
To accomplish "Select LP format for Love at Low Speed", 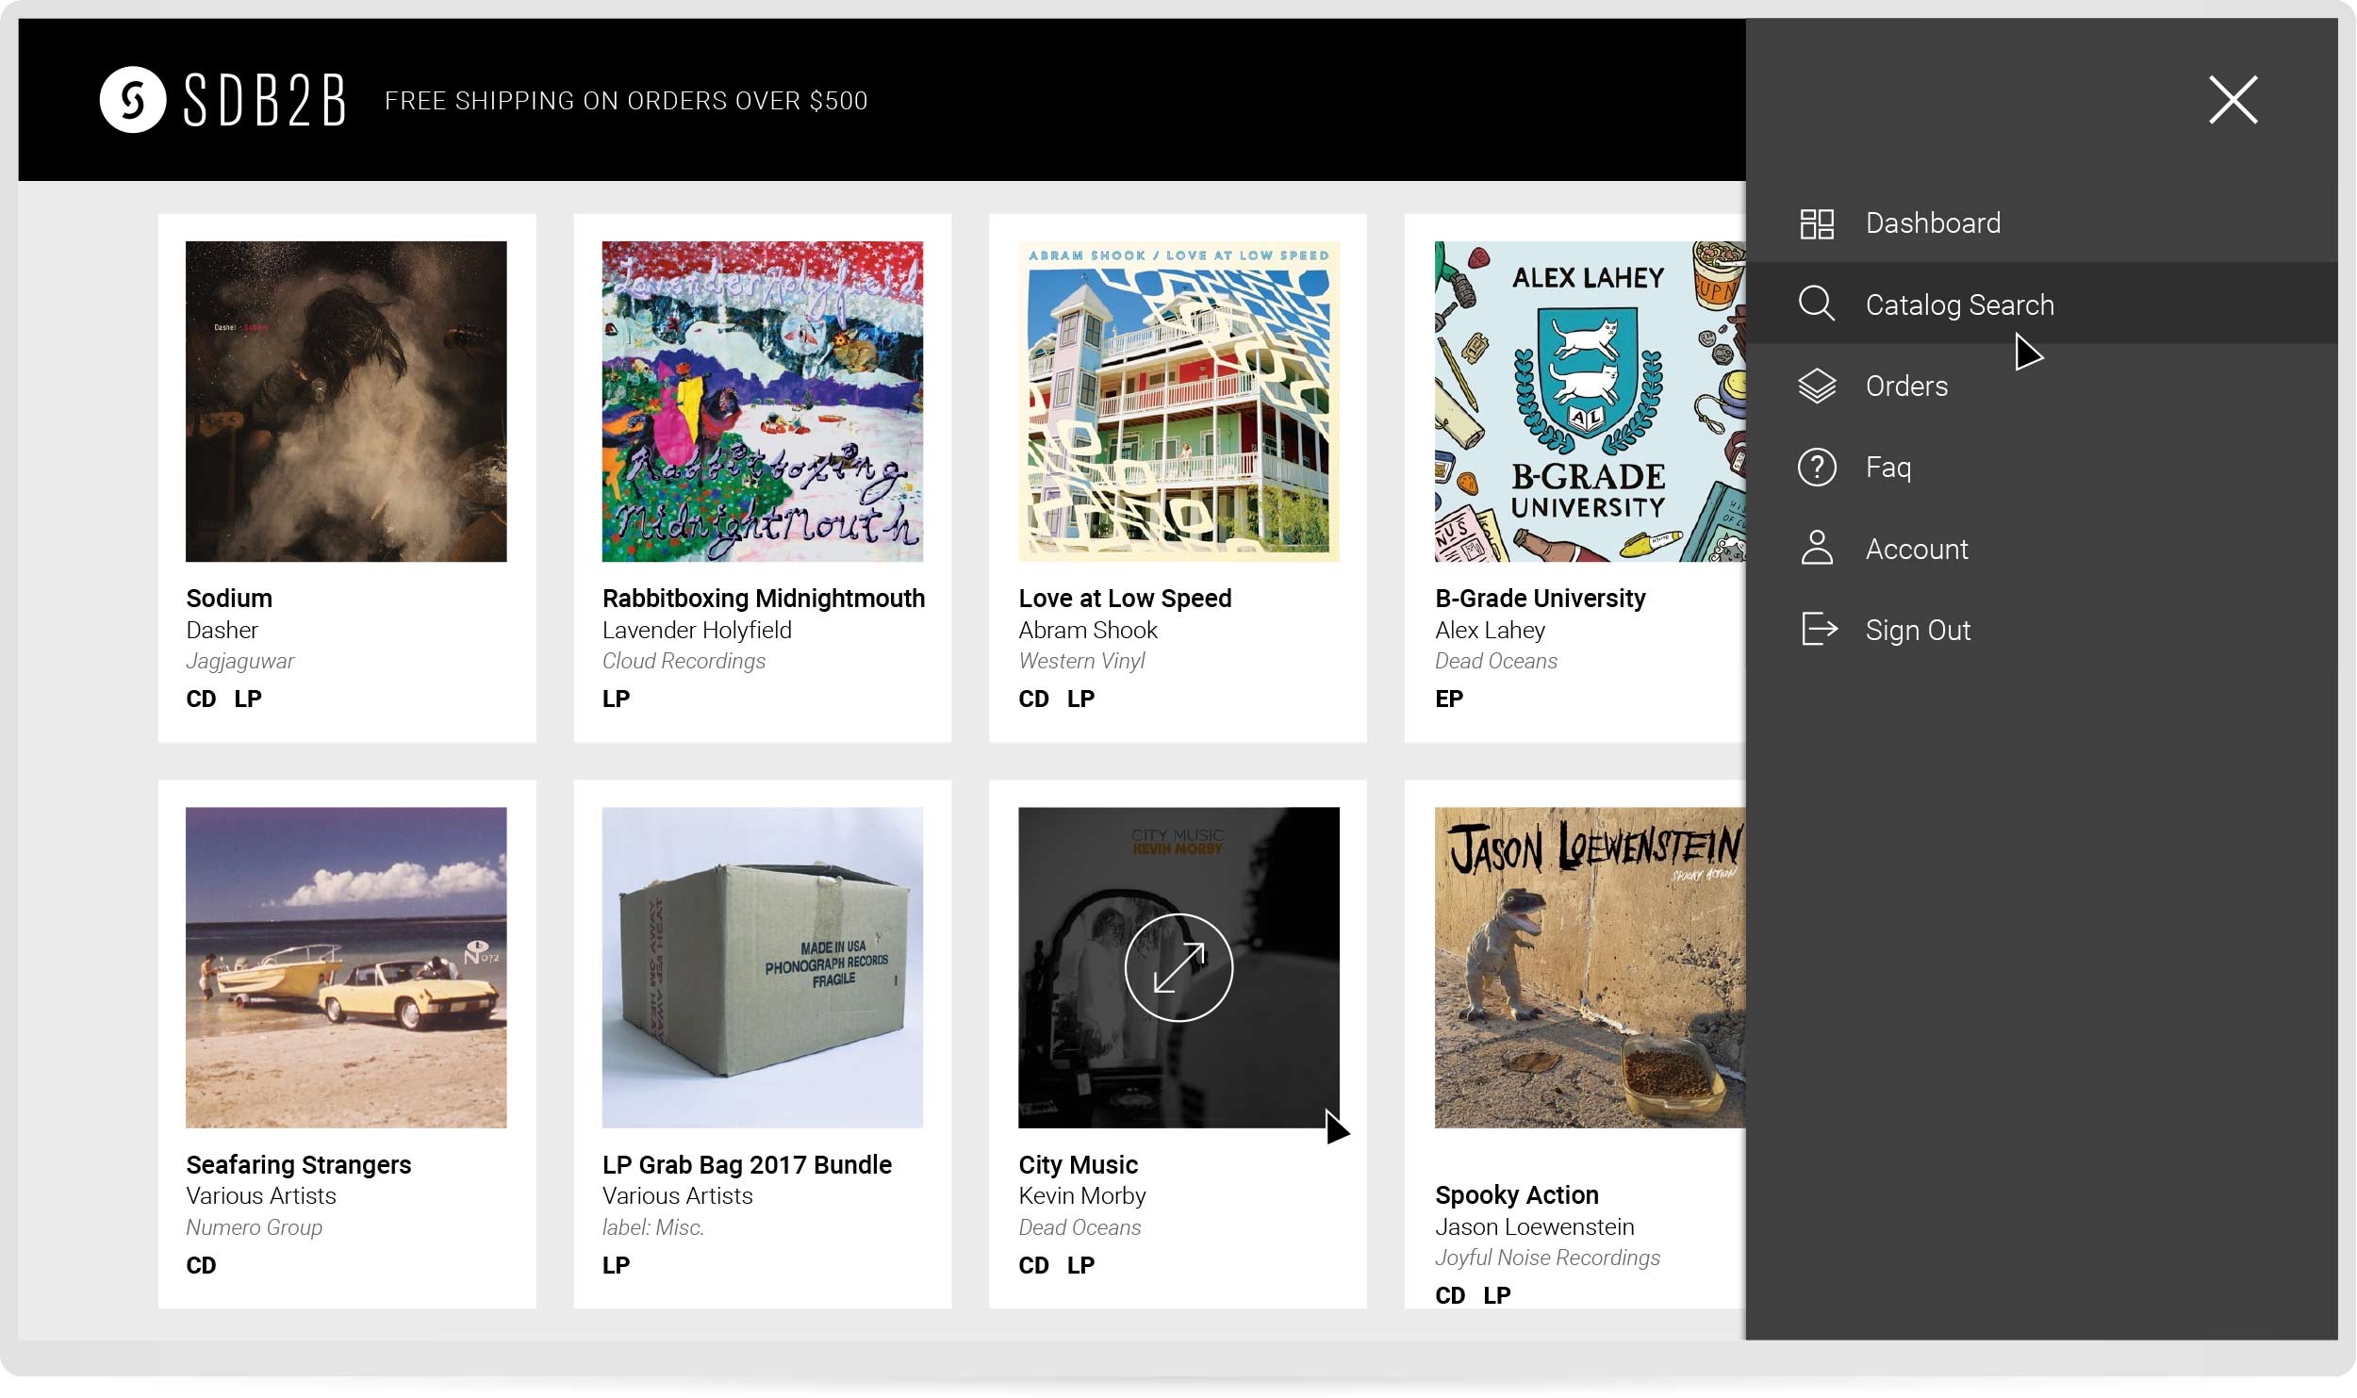I will tap(1080, 699).
